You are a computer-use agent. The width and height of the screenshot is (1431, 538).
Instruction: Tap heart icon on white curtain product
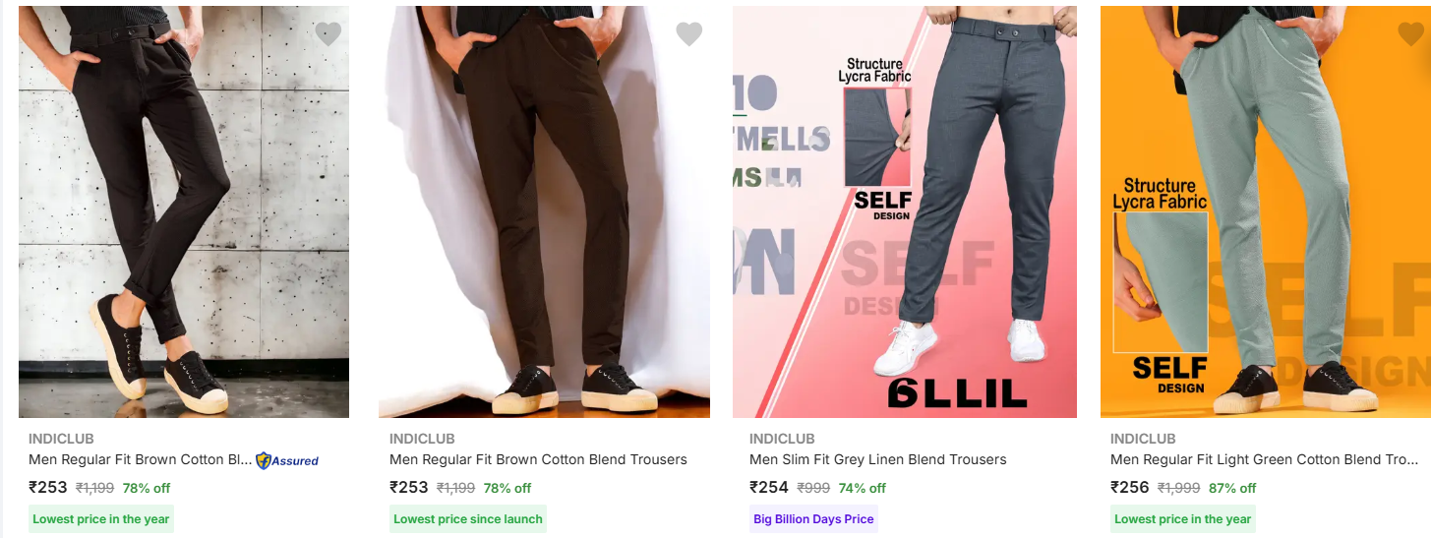(689, 34)
